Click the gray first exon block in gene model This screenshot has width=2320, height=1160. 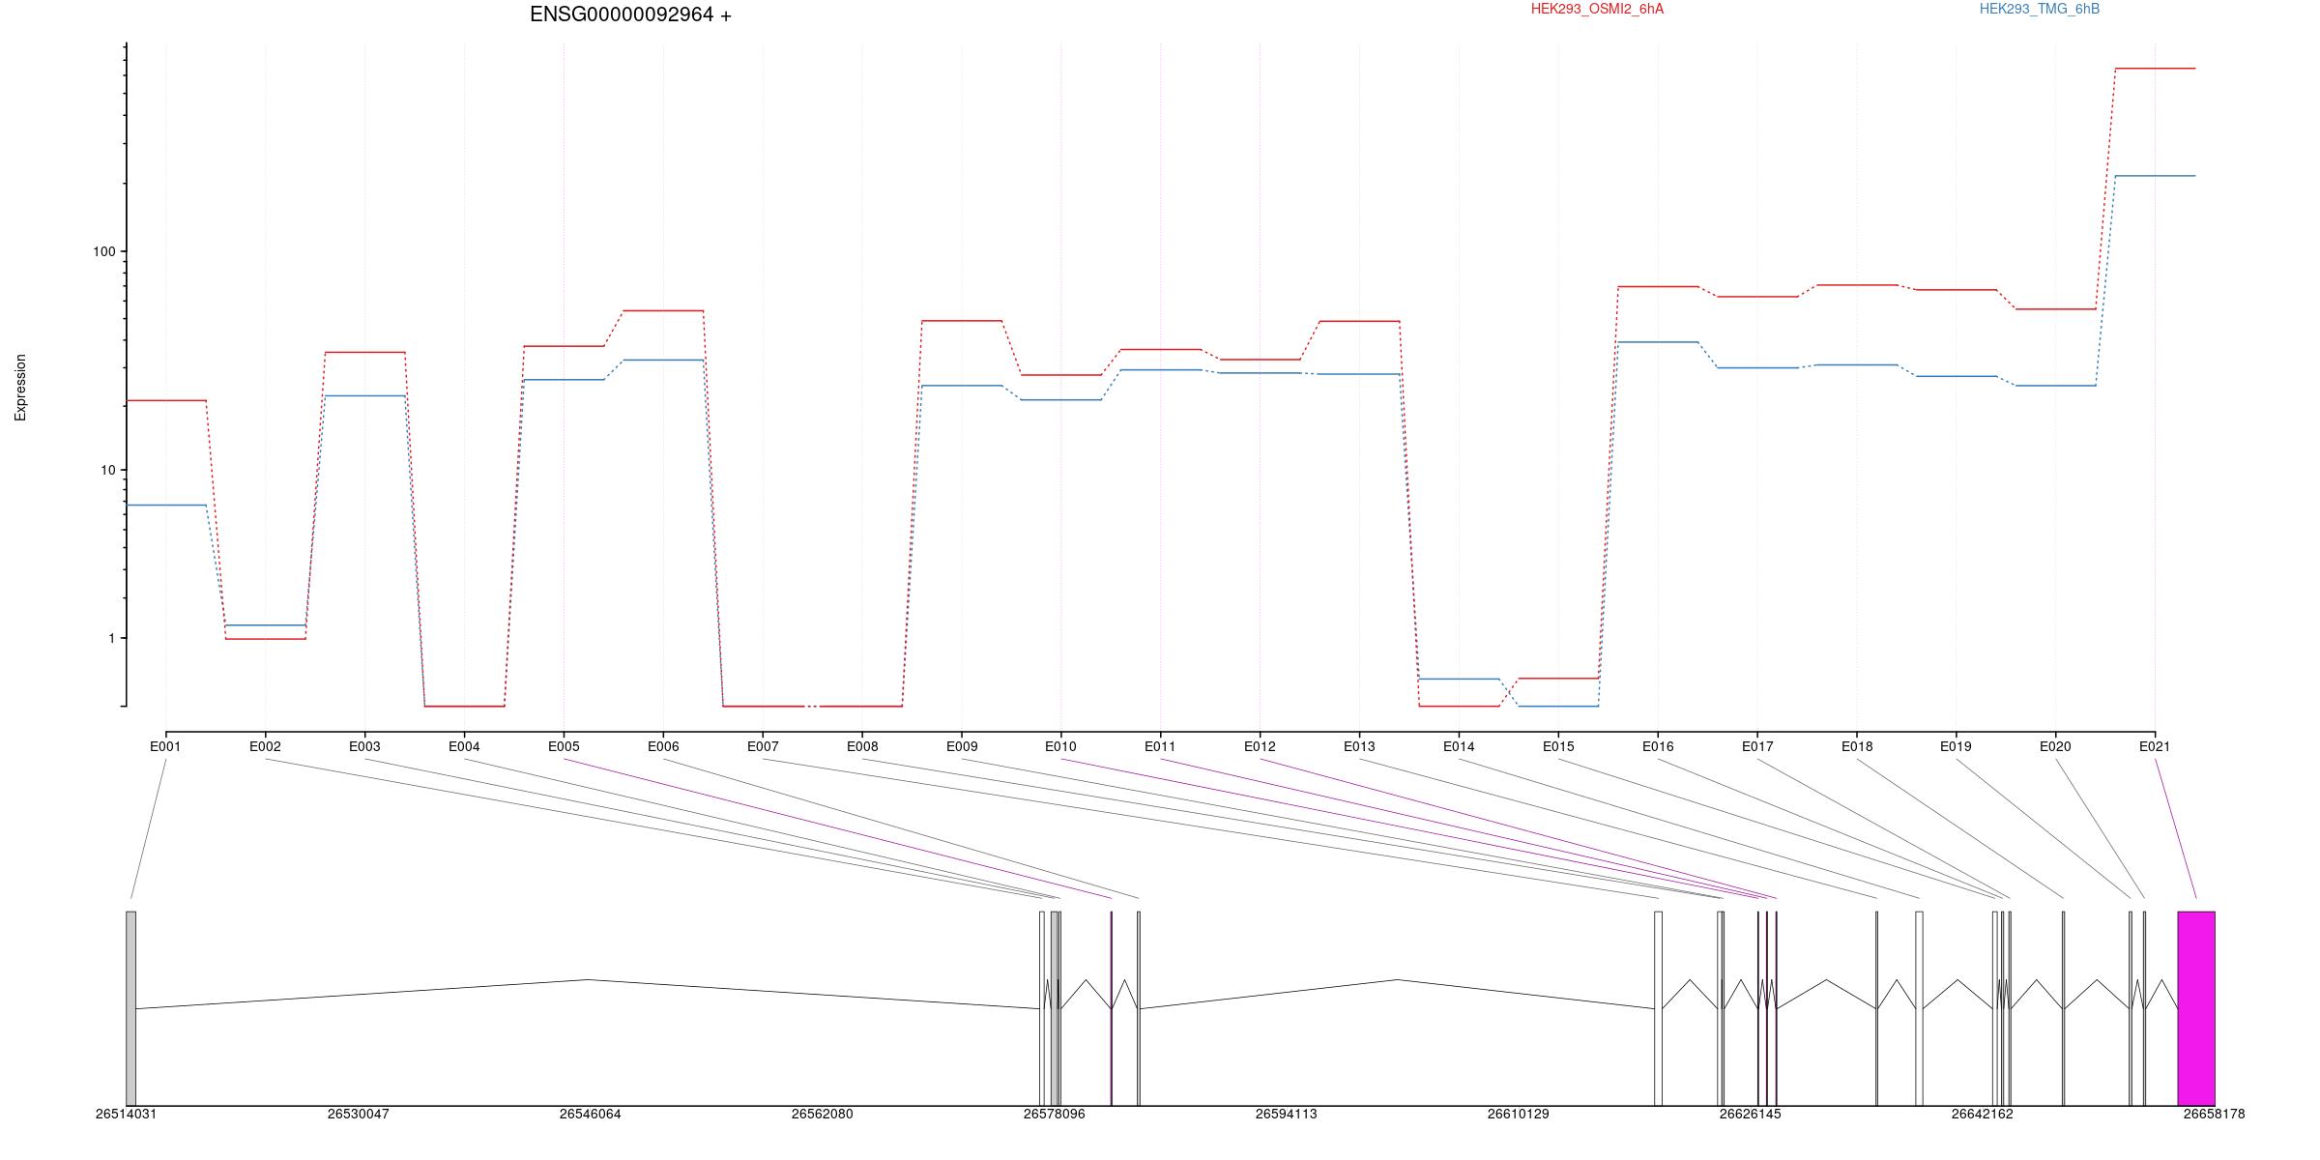point(130,1008)
